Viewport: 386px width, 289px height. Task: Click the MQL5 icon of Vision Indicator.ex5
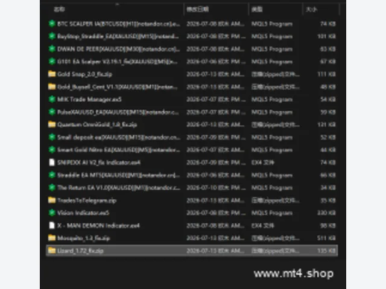click(52, 213)
